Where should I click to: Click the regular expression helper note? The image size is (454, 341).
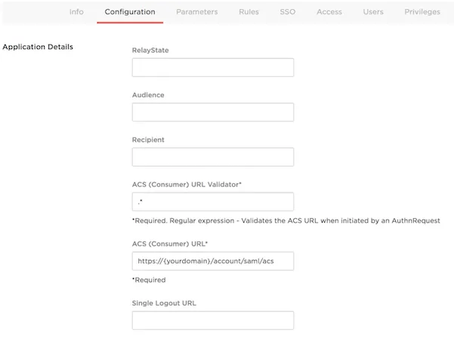[286, 220]
